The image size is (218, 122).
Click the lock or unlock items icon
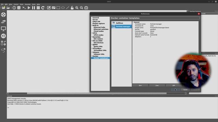(72, 8)
